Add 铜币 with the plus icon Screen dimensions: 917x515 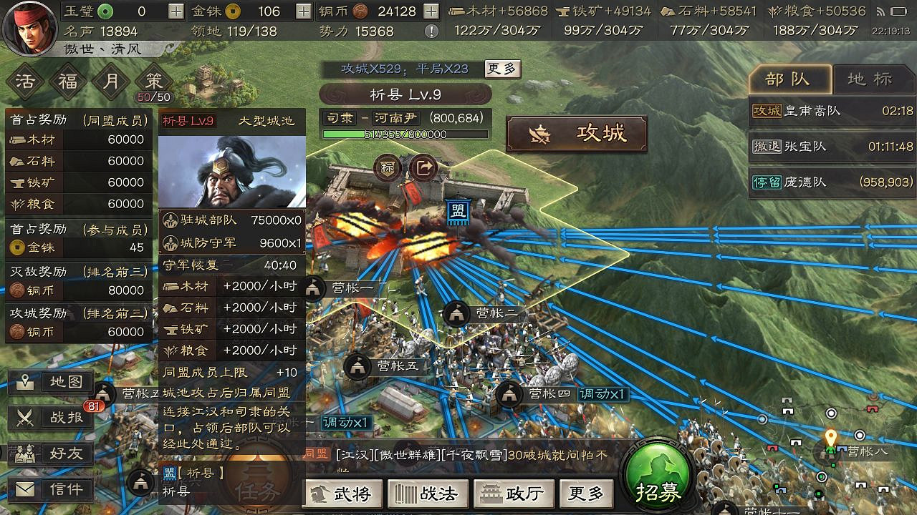point(431,11)
